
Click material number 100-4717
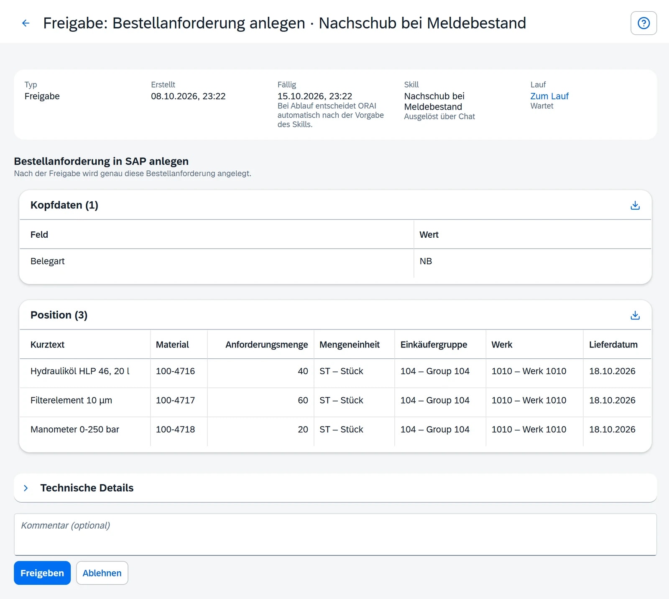click(x=175, y=401)
